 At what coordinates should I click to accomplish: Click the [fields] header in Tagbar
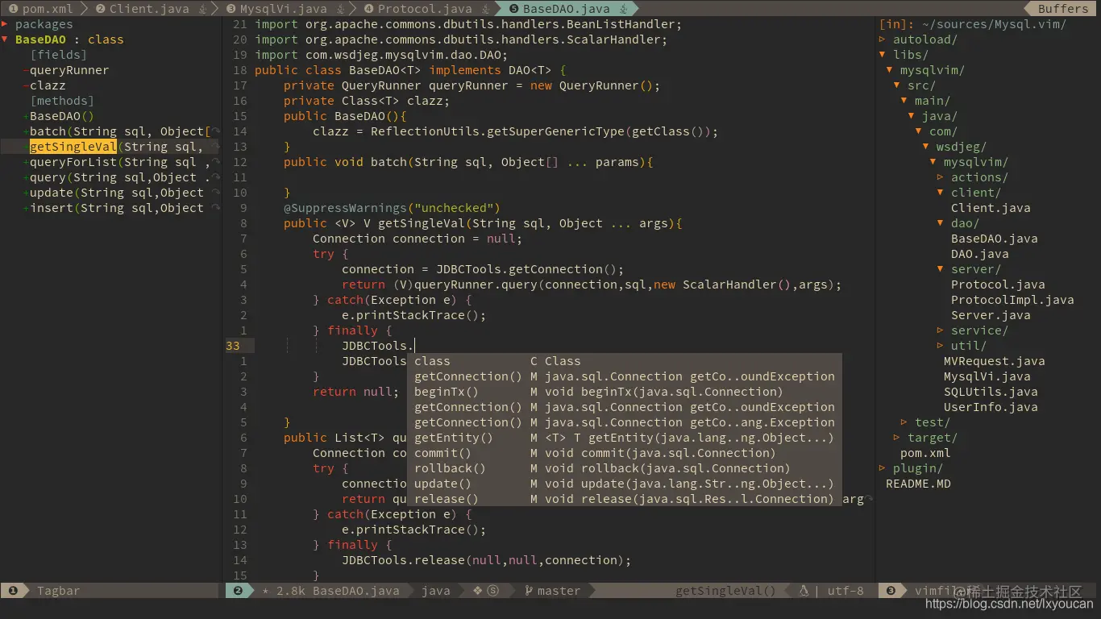point(58,55)
